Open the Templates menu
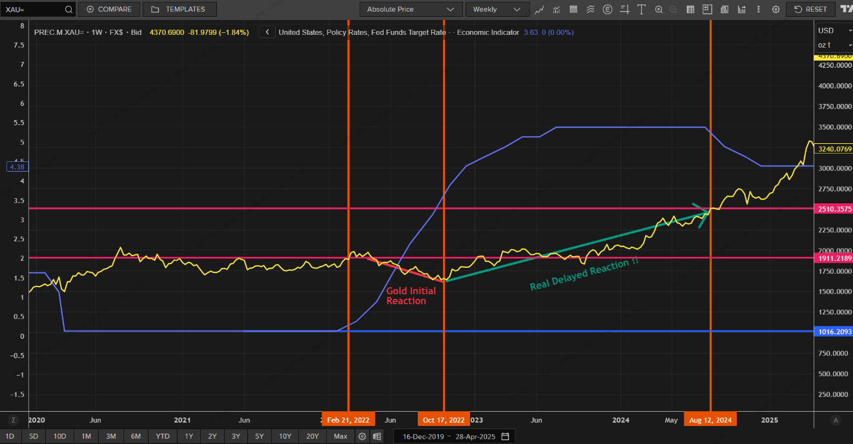853x444 pixels. (x=180, y=10)
